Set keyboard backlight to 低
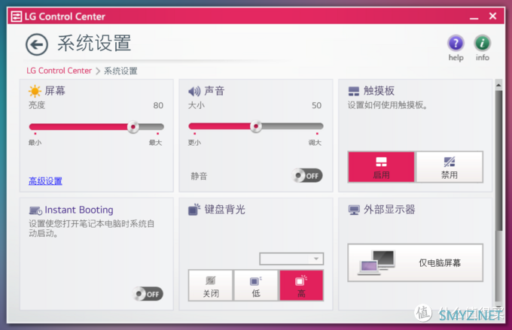 (256, 286)
